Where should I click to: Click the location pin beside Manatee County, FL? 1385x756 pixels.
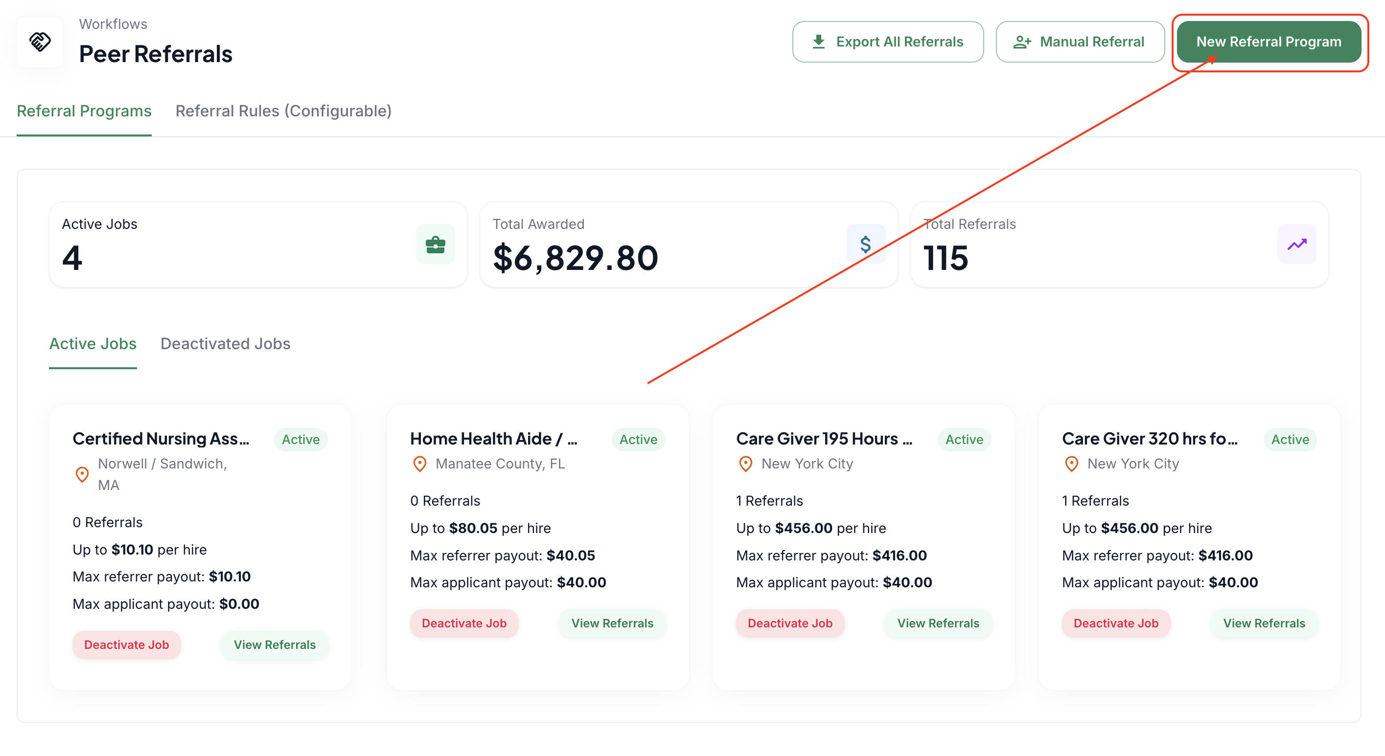tap(419, 464)
